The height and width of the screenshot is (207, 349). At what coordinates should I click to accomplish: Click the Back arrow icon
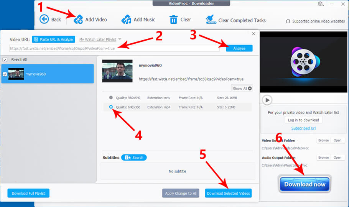pos(44,19)
